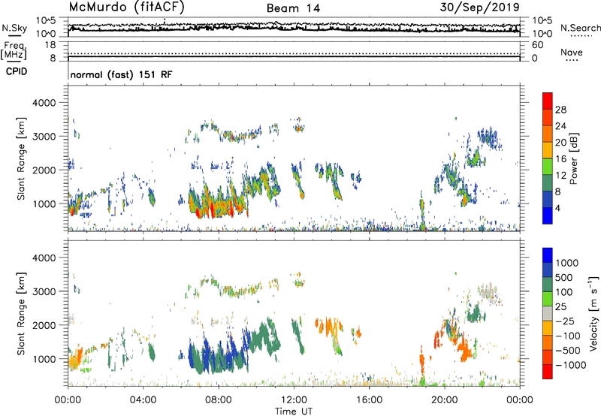Click the 4000 tick on power panel axis
Screen dimensions: 601x416
click(44, 103)
